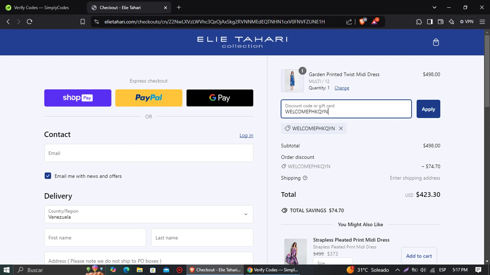Add Strapless Pleated dress to cart
Viewport: 490px width, 275px height.
tap(419, 256)
